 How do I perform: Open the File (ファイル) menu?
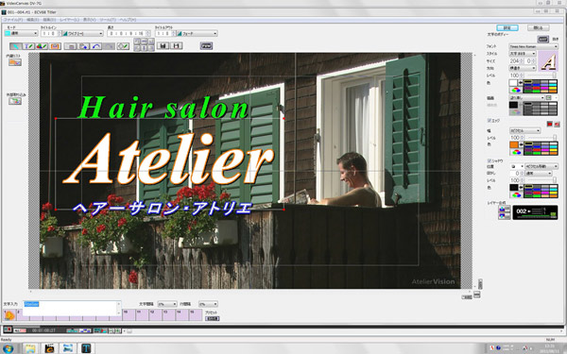[x=12, y=20]
